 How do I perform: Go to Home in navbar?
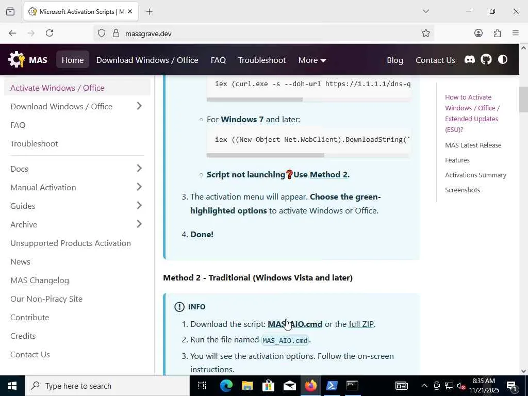(72, 60)
